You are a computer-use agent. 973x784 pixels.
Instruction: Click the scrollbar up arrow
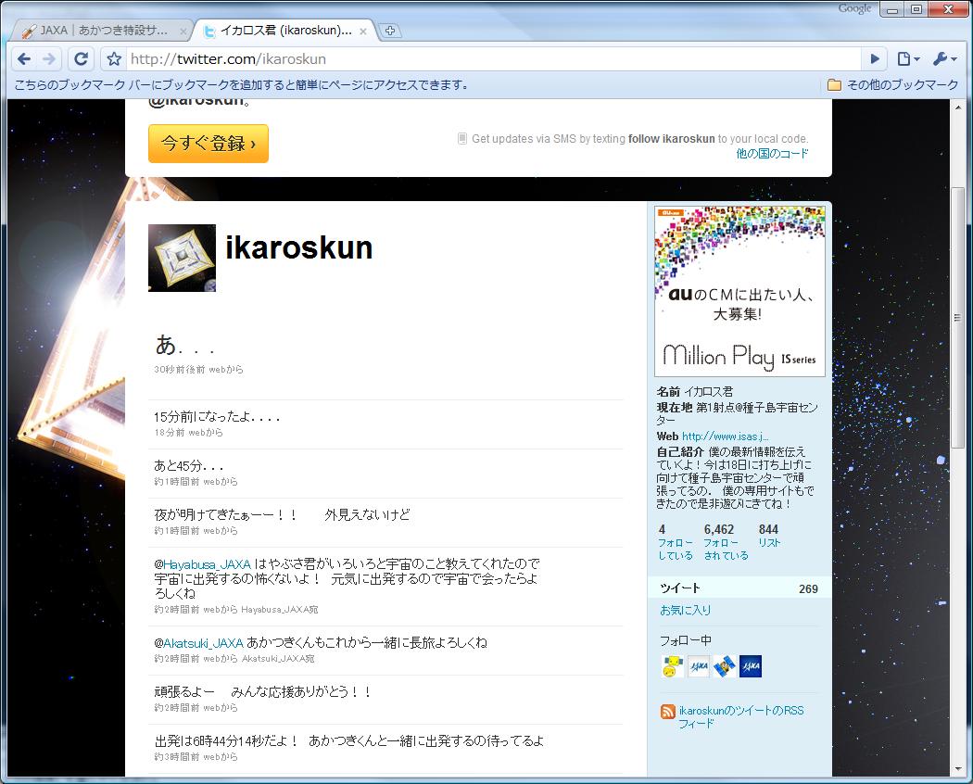coord(958,107)
